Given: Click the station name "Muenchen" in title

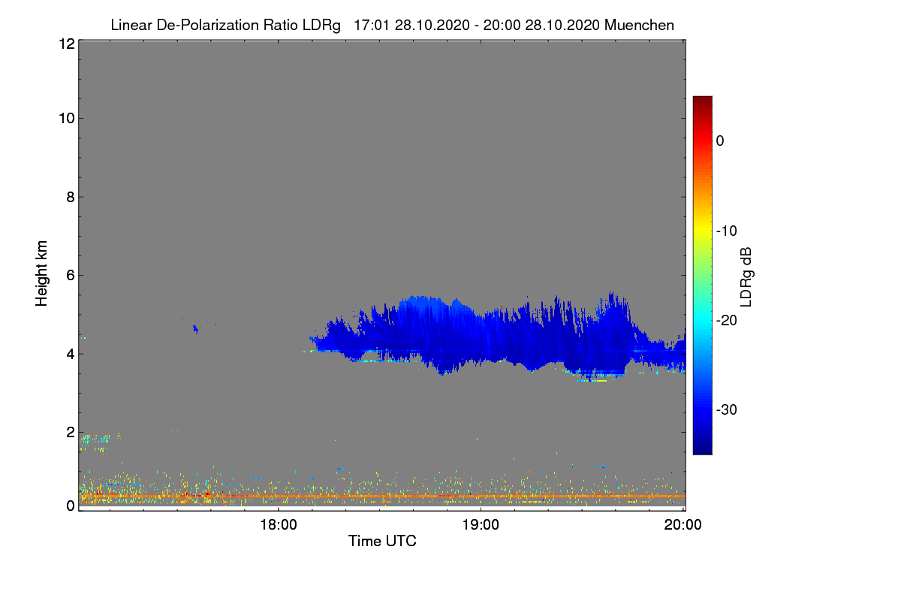Looking at the screenshot, I should click(639, 25).
